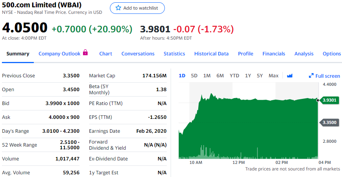Open the Company Outlook tab
Viewport: 342px width, 177px height.
pos(59,54)
